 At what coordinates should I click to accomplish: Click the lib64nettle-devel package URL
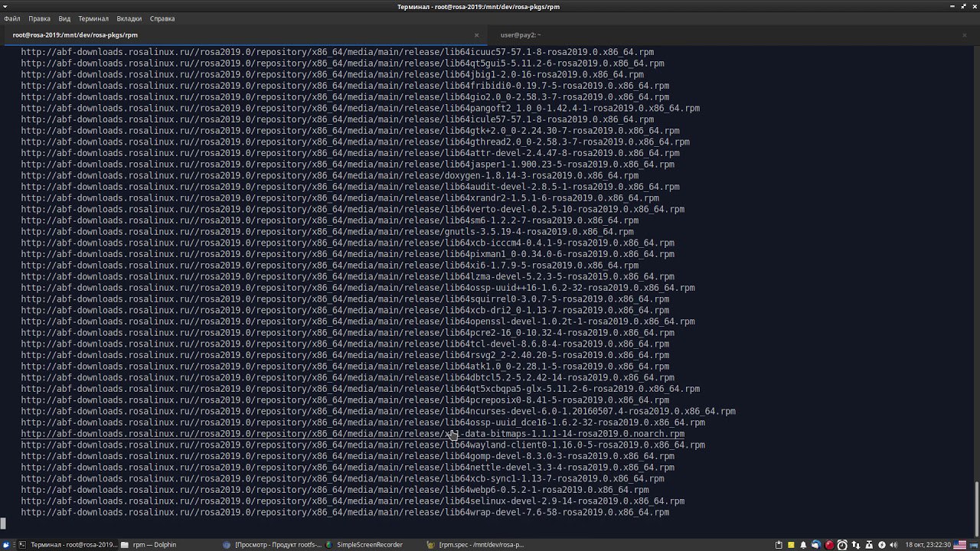348,468
